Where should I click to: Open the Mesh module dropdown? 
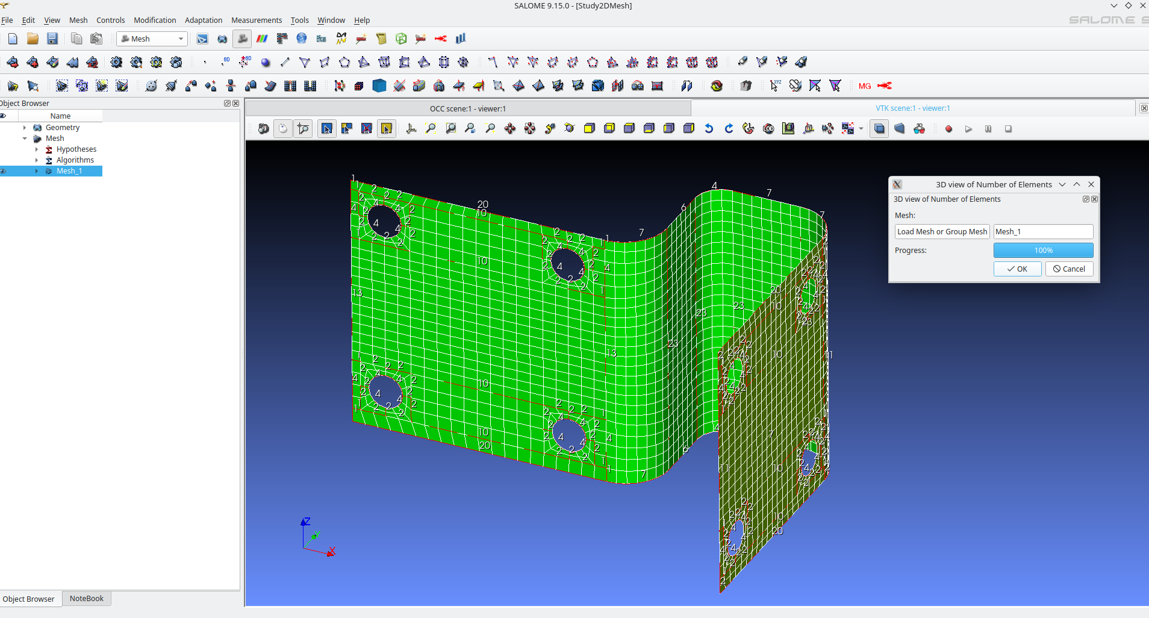152,39
